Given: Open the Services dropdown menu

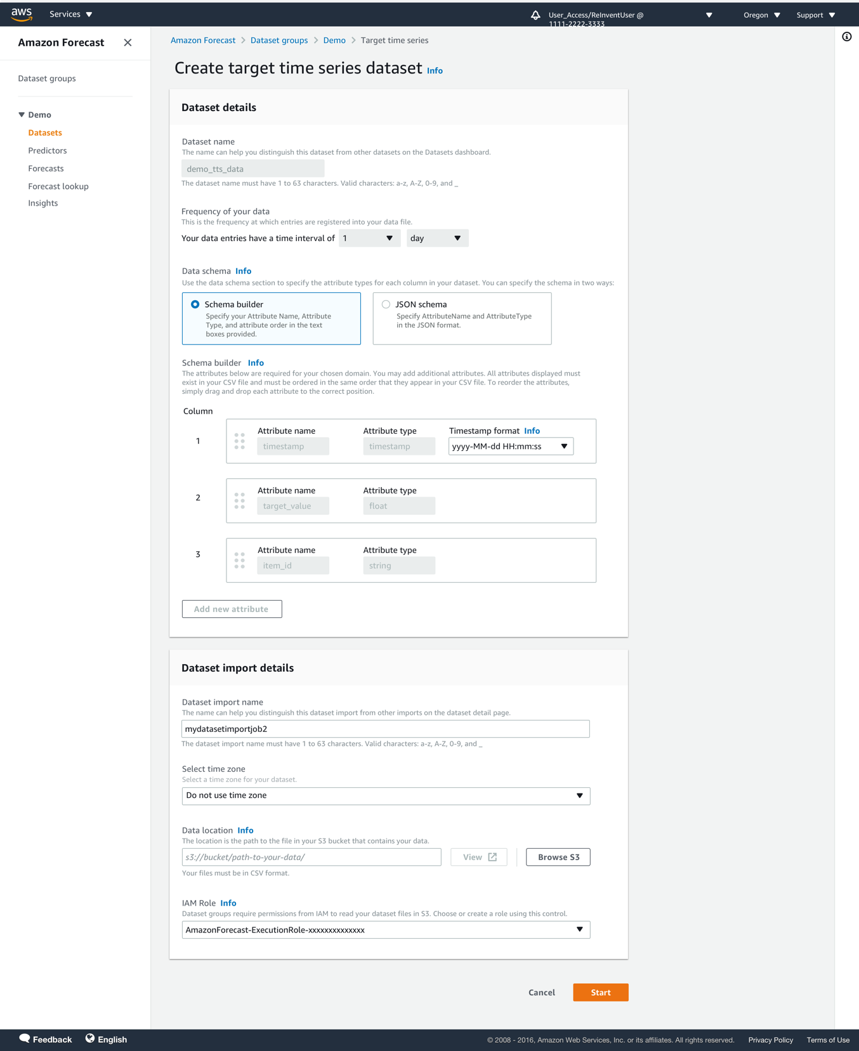Looking at the screenshot, I should click(x=71, y=14).
